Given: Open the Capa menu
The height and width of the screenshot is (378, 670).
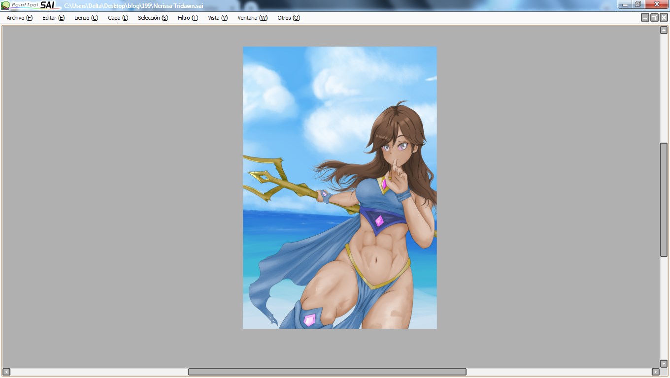Looking at the screenshot, I should click(118, 18).
